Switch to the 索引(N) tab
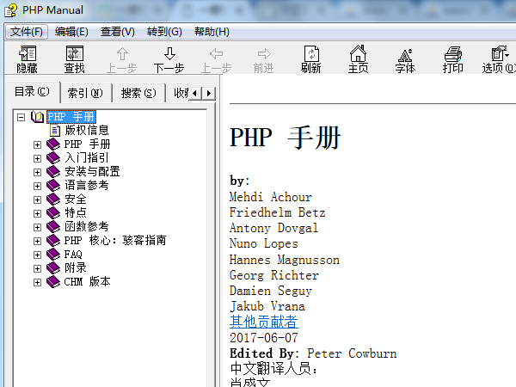This screenshot has height=387, width=516. pos(85,94)
